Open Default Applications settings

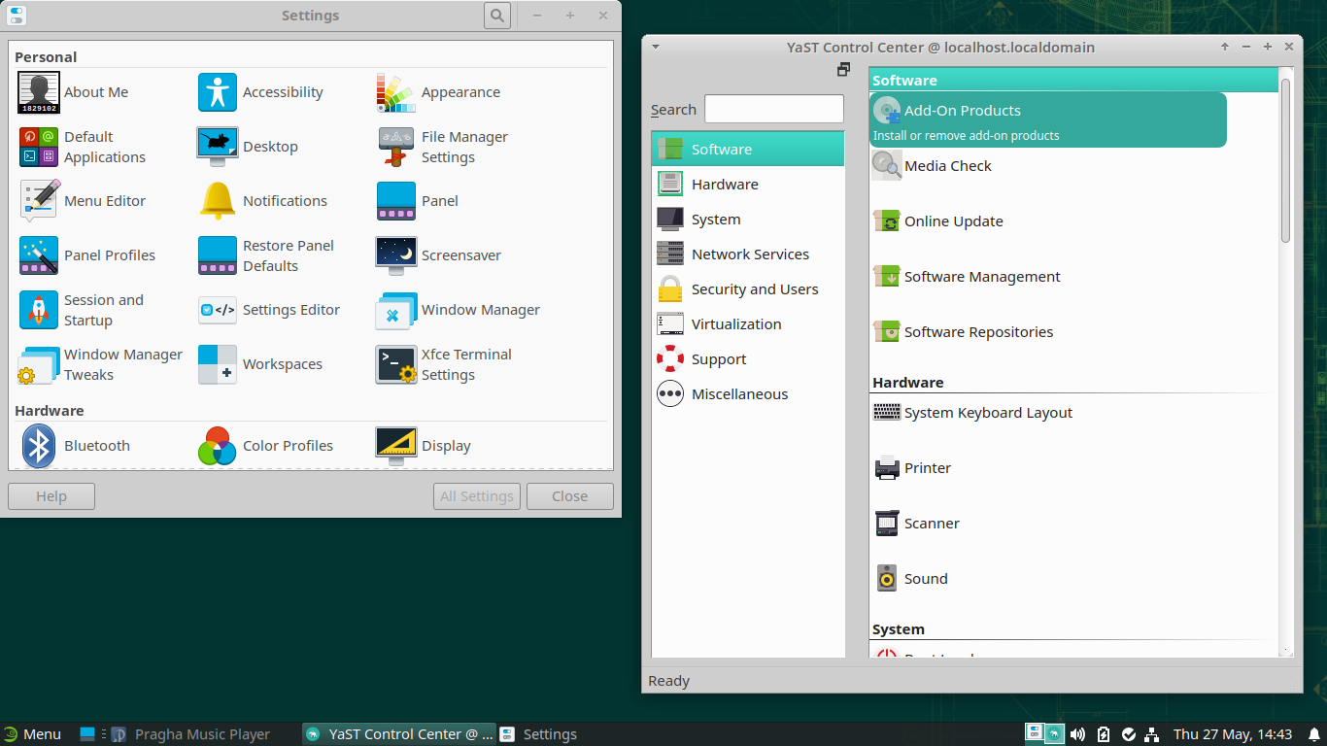point(39,147)
